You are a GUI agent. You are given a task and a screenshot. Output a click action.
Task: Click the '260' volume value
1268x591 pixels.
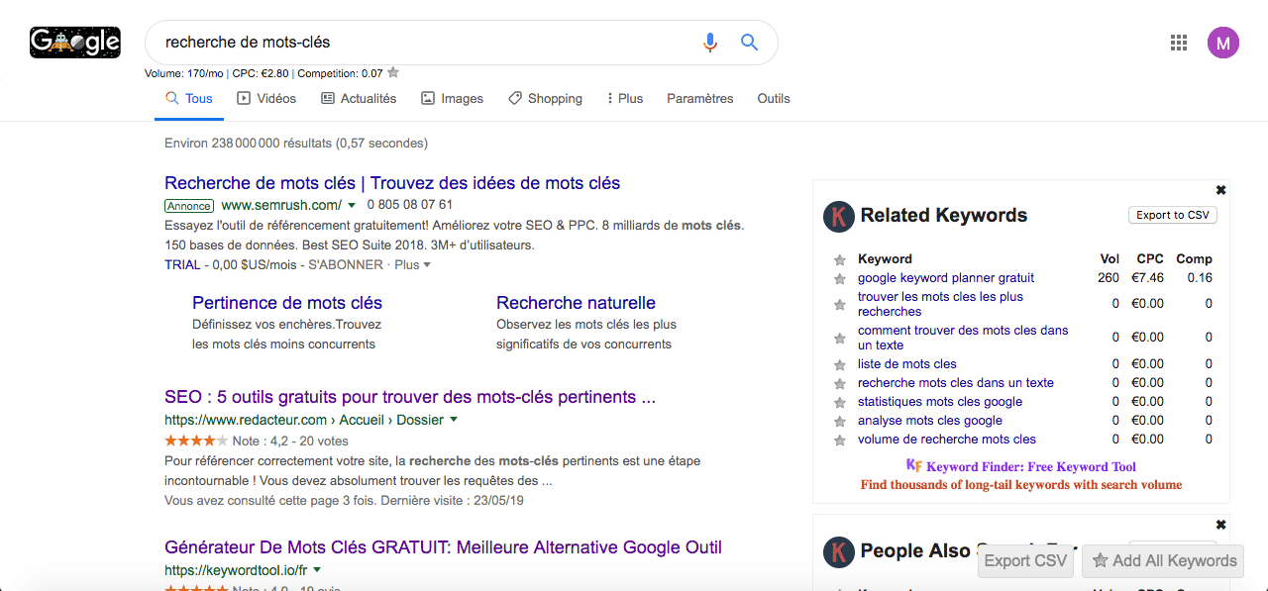[1109, 278]
